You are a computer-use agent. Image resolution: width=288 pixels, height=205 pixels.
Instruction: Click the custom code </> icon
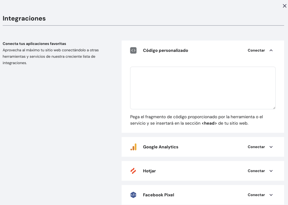tap(133, 50)
